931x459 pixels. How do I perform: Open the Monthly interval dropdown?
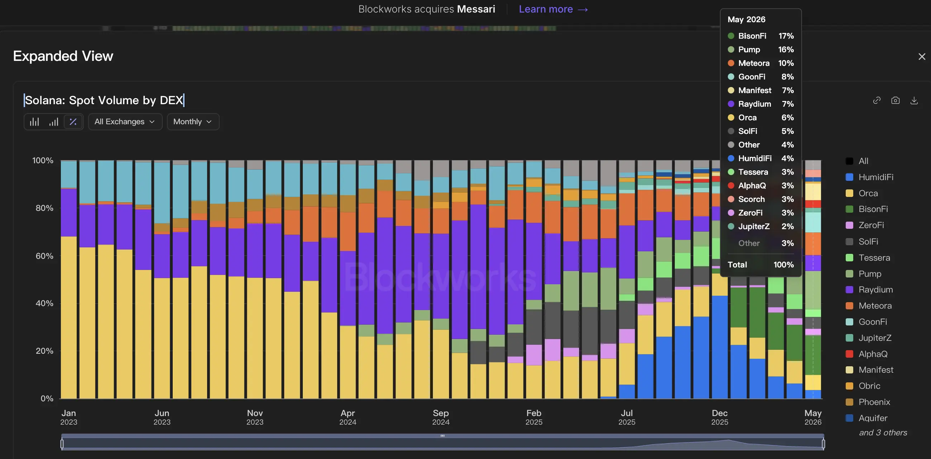[x=193, y=122]
